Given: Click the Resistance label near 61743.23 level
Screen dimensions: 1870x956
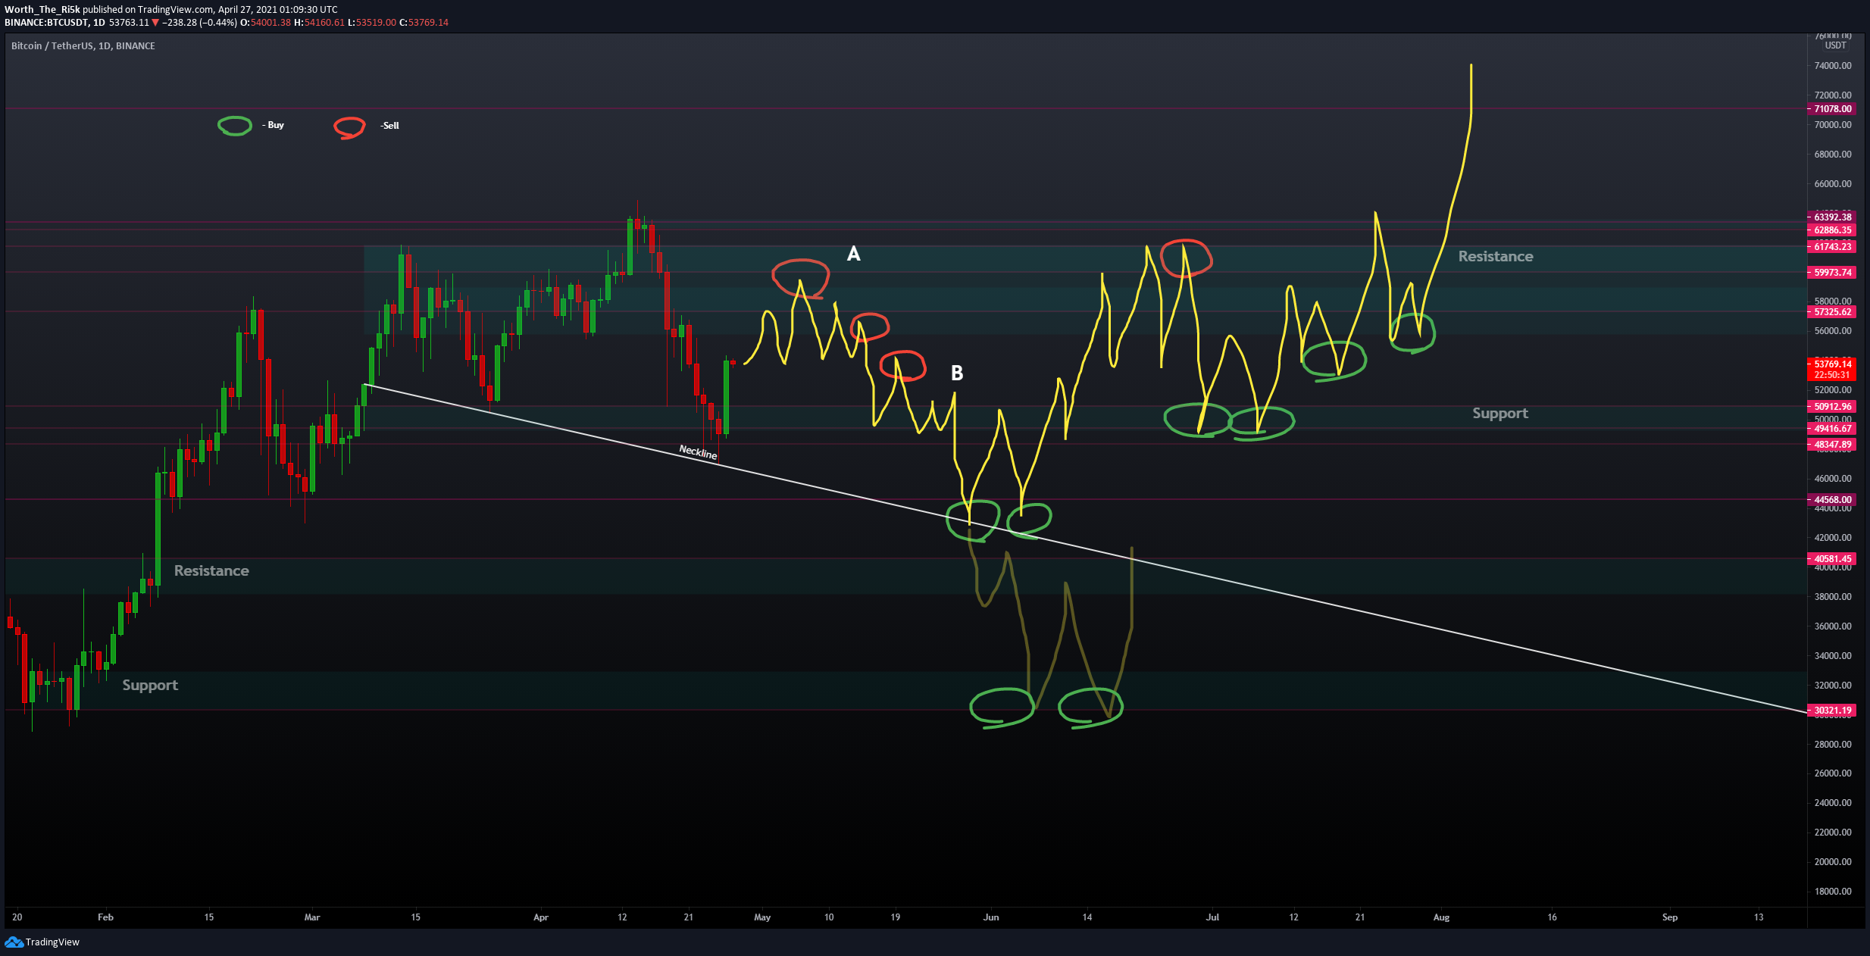Looking at the screenshot, I should tap(1496, 257).
